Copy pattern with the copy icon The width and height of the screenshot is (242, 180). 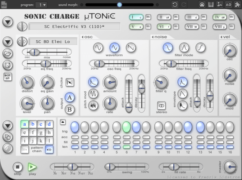point(8,137)
